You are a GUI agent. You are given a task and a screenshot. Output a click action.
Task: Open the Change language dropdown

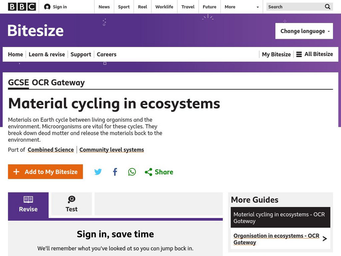pos(304,31)
